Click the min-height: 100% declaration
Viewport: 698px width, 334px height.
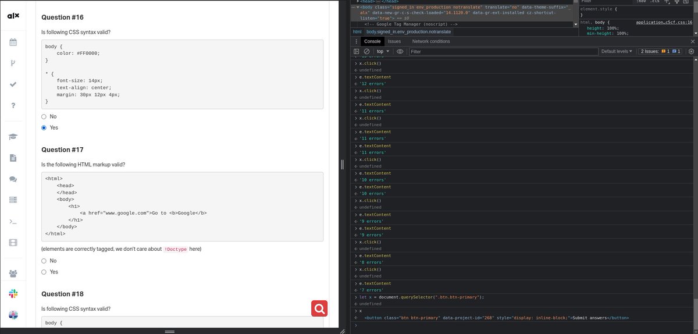(608, 33)
